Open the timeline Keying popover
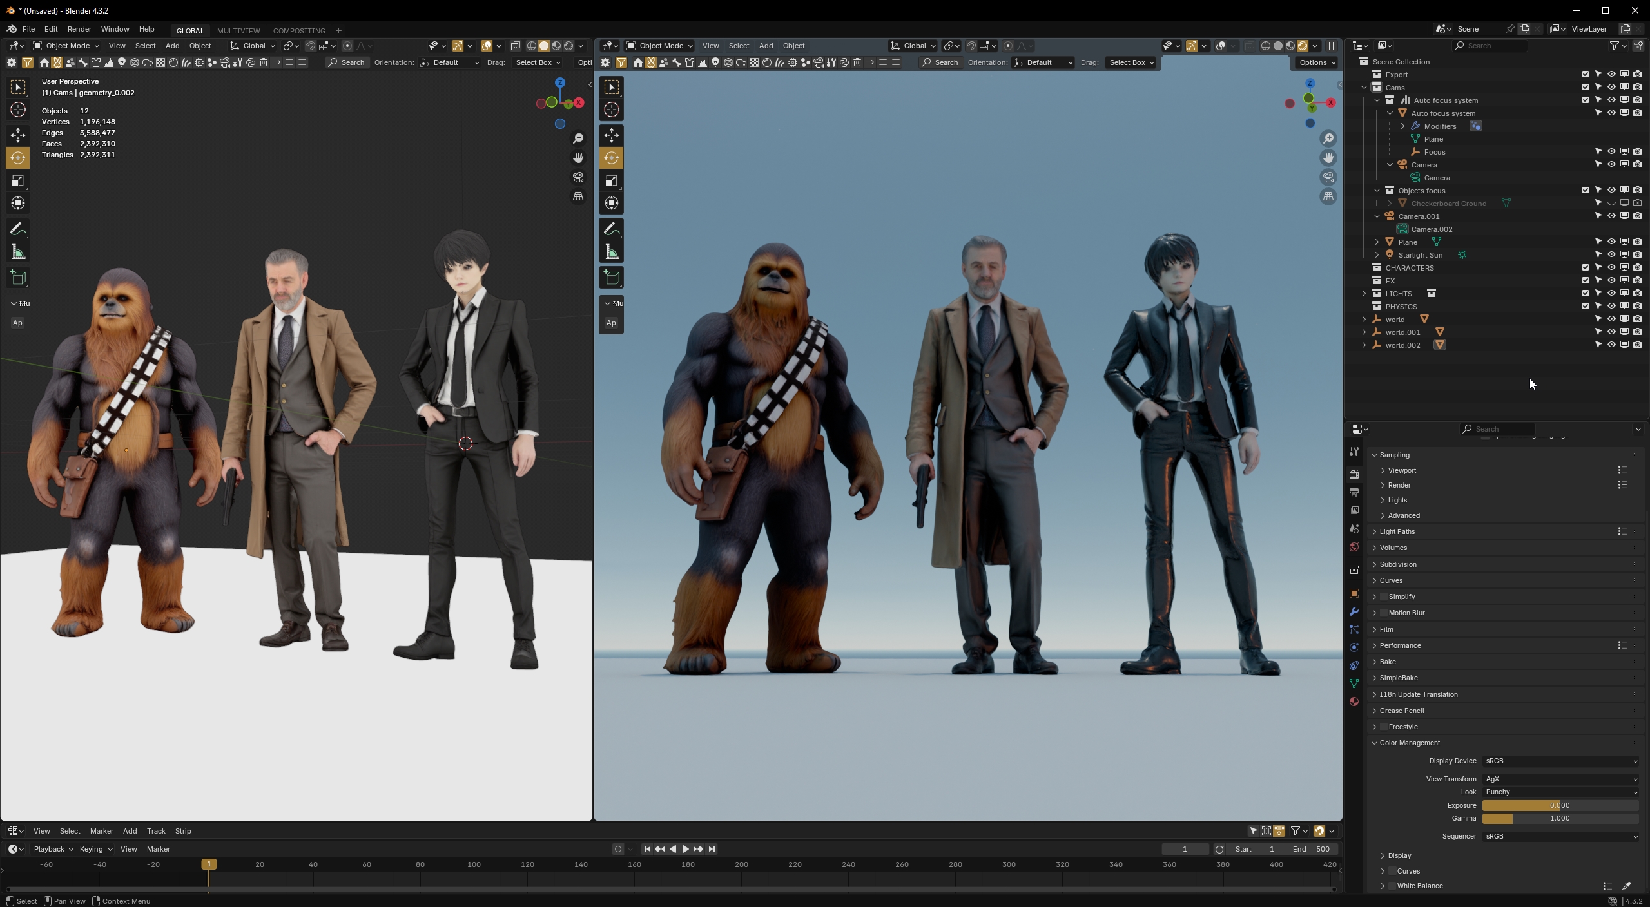This screenshot has height=907, width=1650. click(x=95, y=850)
